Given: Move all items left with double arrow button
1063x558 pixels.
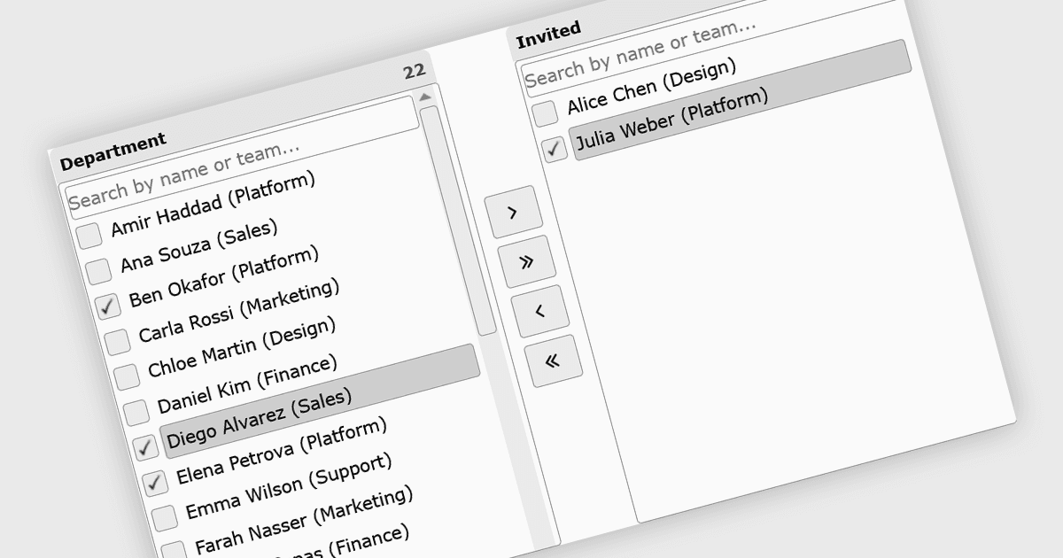Looking at the screenshot, I should pos(552,360).
